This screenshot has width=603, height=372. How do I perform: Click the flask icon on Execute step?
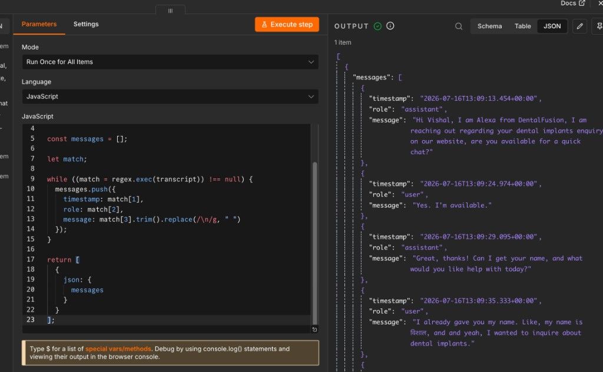(x=264, y=25)
